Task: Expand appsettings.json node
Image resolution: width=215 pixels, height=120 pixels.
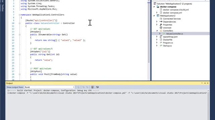Action: click(157, 37)
